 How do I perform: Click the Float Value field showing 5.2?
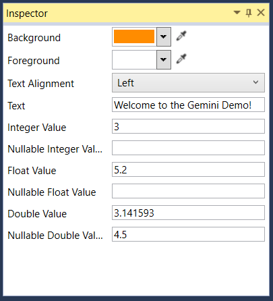point(188,169)
